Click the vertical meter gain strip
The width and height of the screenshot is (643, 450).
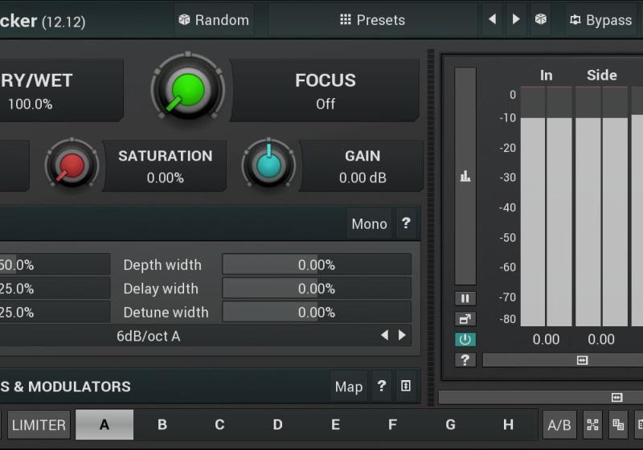coord(465,176)
